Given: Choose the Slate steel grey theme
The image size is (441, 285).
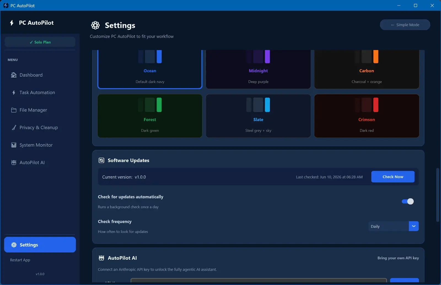Looking at the screenshot, I should (x=258, y=116).
